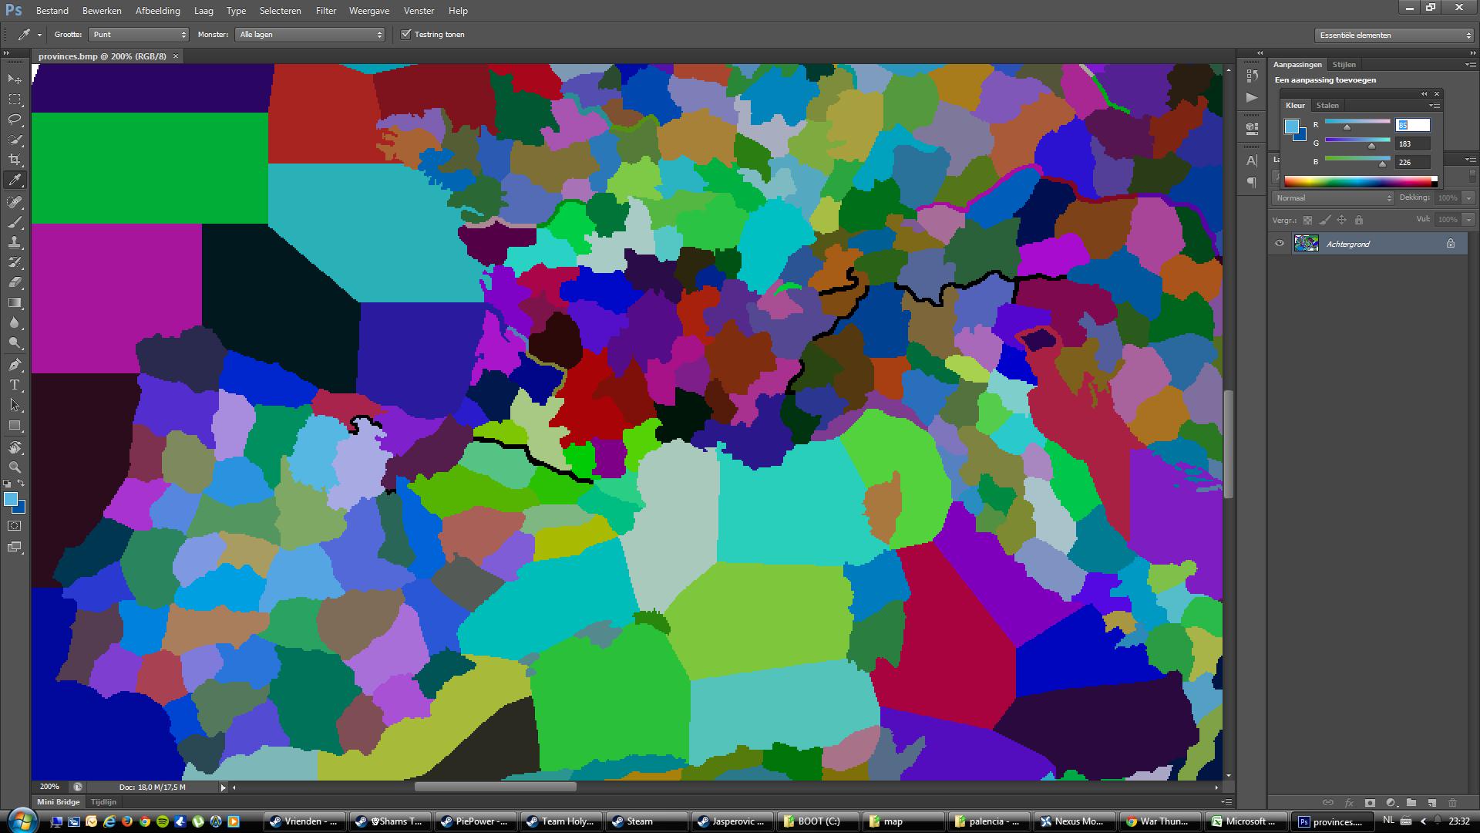Open the Essentiële elementen workspace dropdown

(1394, 35)
